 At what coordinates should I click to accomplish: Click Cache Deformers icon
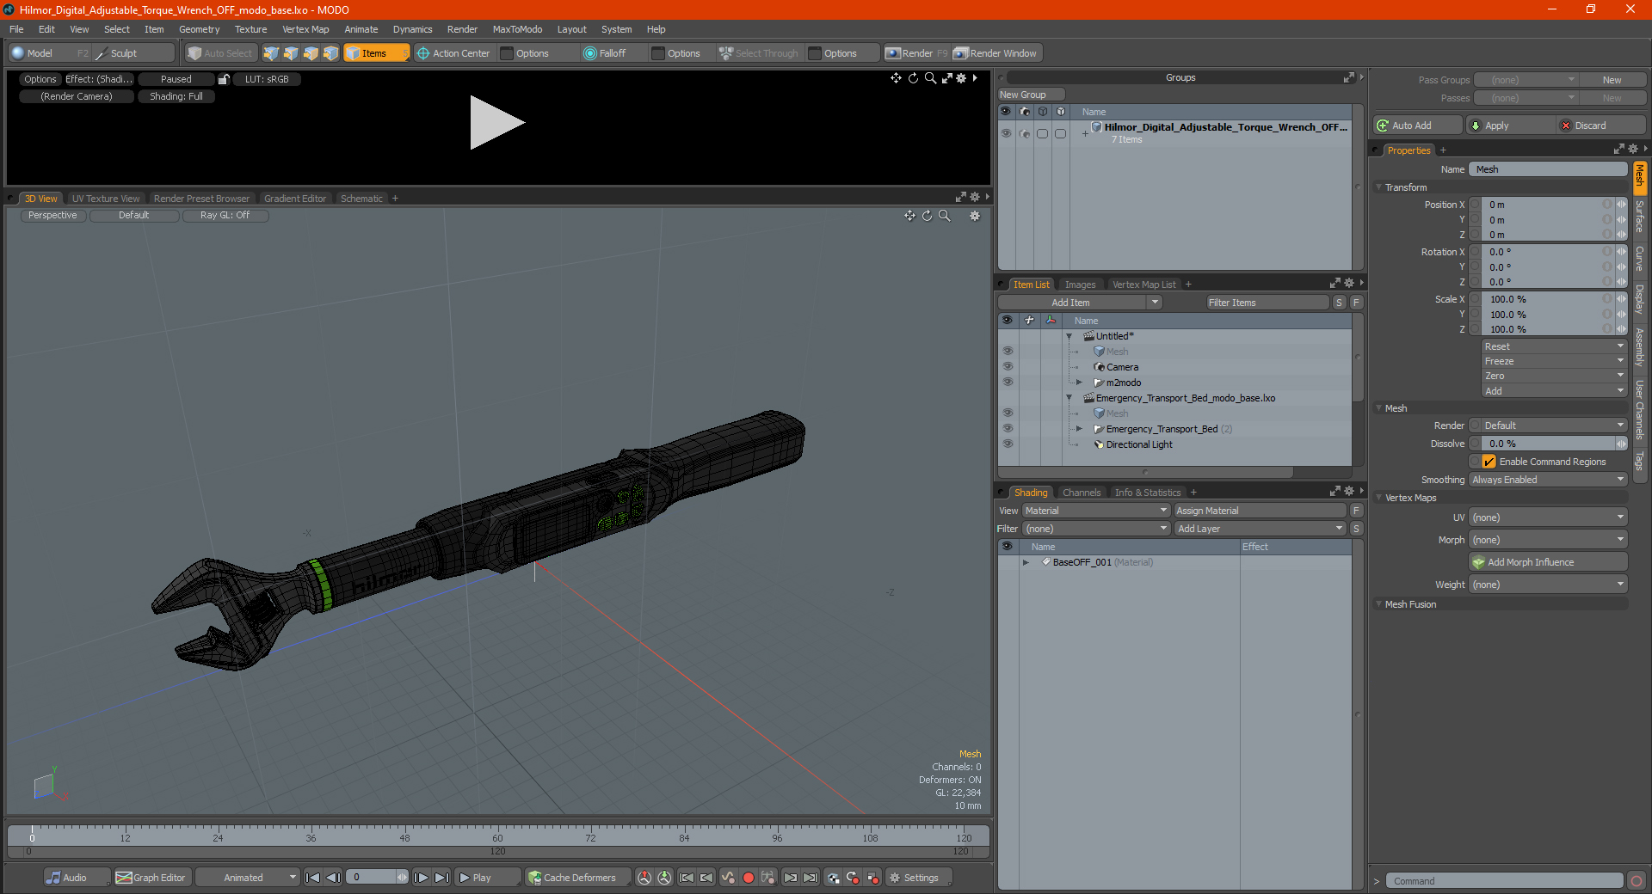click(535, 878)
